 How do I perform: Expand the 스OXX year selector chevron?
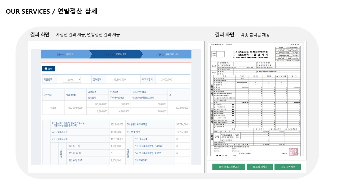pyautogui.click(x=79, y=80)
